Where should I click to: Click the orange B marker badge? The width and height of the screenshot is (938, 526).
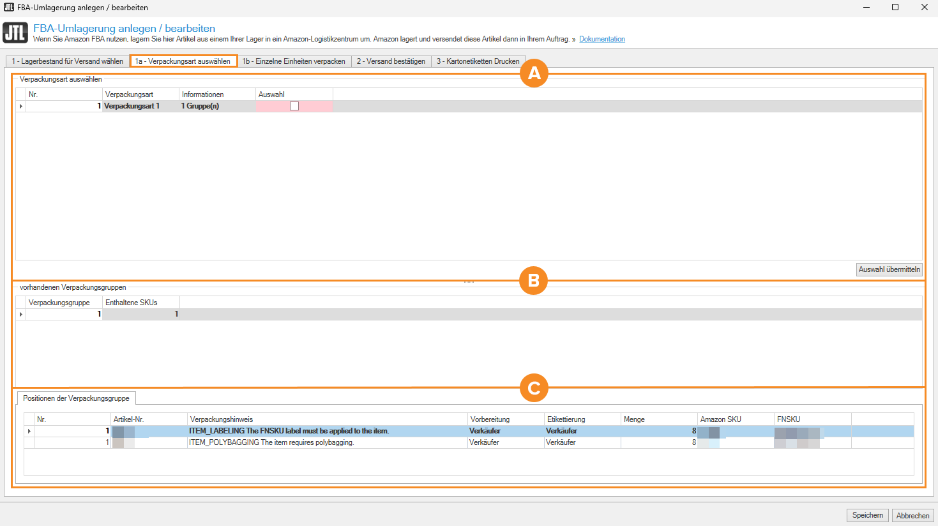pyautogui.click(x=534, y=280)
